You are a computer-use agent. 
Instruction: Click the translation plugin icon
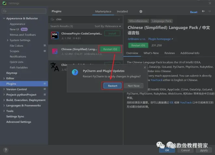55,67
